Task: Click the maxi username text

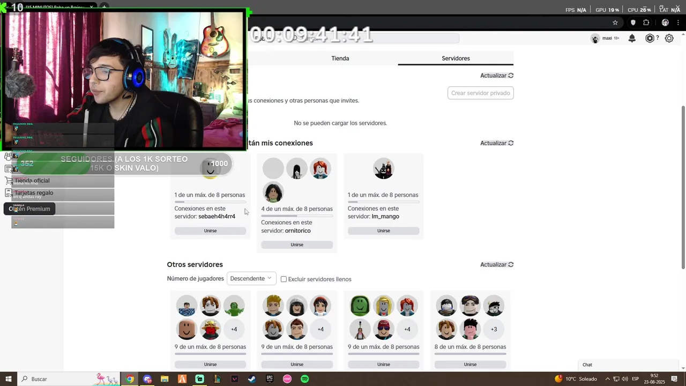Action: pos(607,38)
